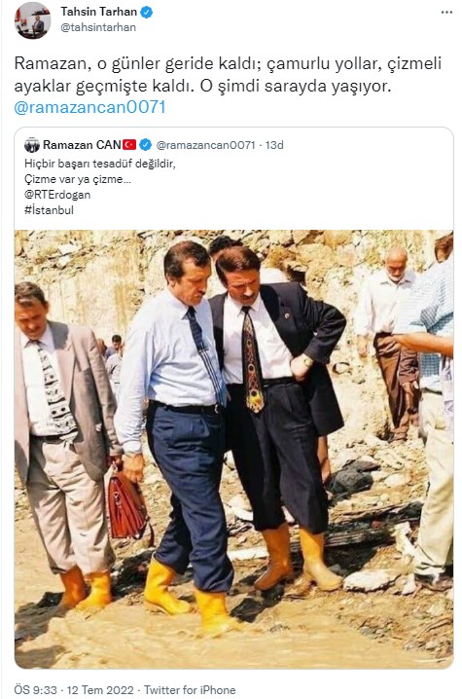462x699 pixels.
Task: Open the @tahsintarhan handle
Action: point(98,27)
